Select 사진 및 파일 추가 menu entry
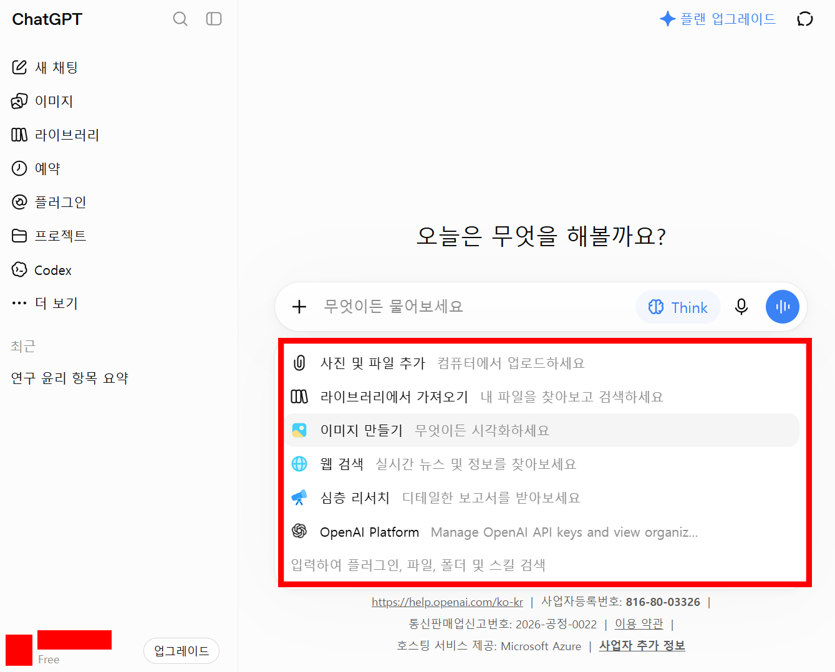 [x=542, y=363]
